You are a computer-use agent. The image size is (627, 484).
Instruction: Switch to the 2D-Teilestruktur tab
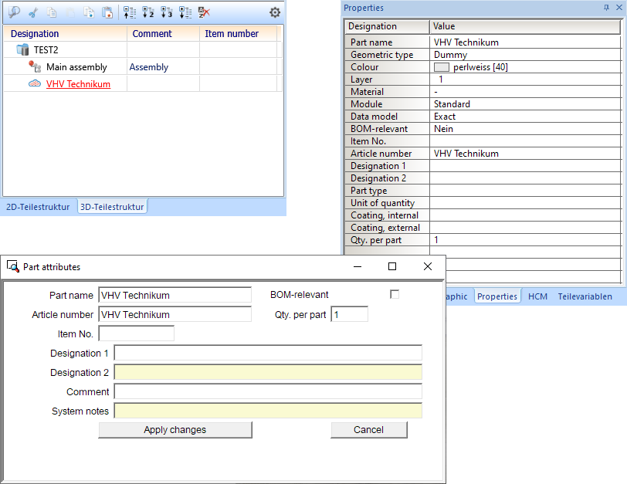point(38,207)
